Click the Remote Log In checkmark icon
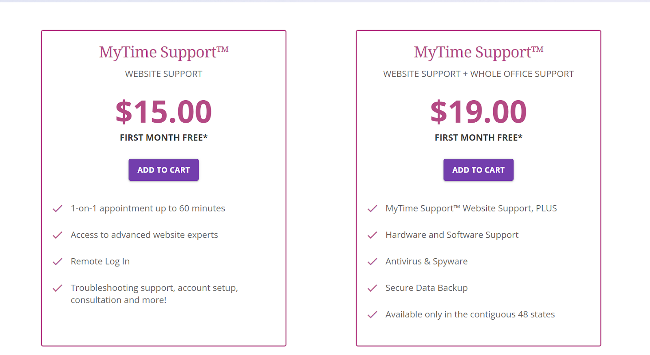The image size is (650, 355). (x=57, y=262)
